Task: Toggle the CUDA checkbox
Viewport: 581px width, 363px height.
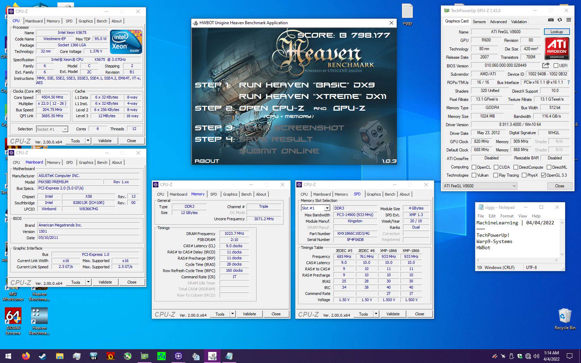Action: [496, 167]
